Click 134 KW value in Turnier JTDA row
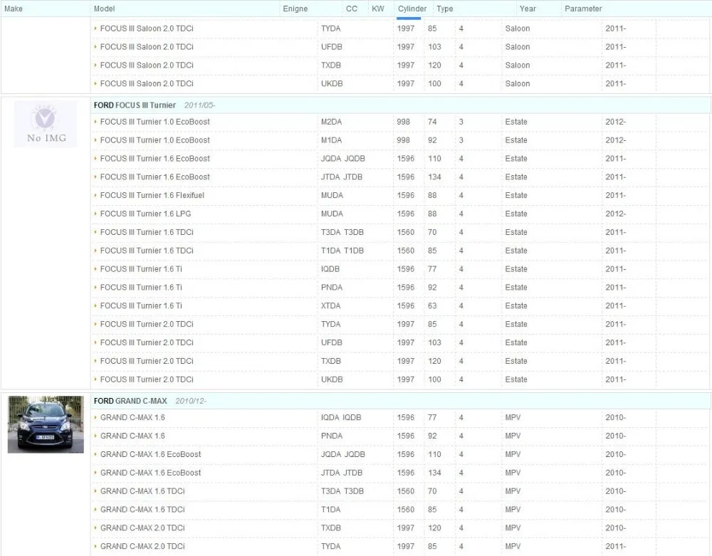 pyautogui.click(x=434, y=177)
